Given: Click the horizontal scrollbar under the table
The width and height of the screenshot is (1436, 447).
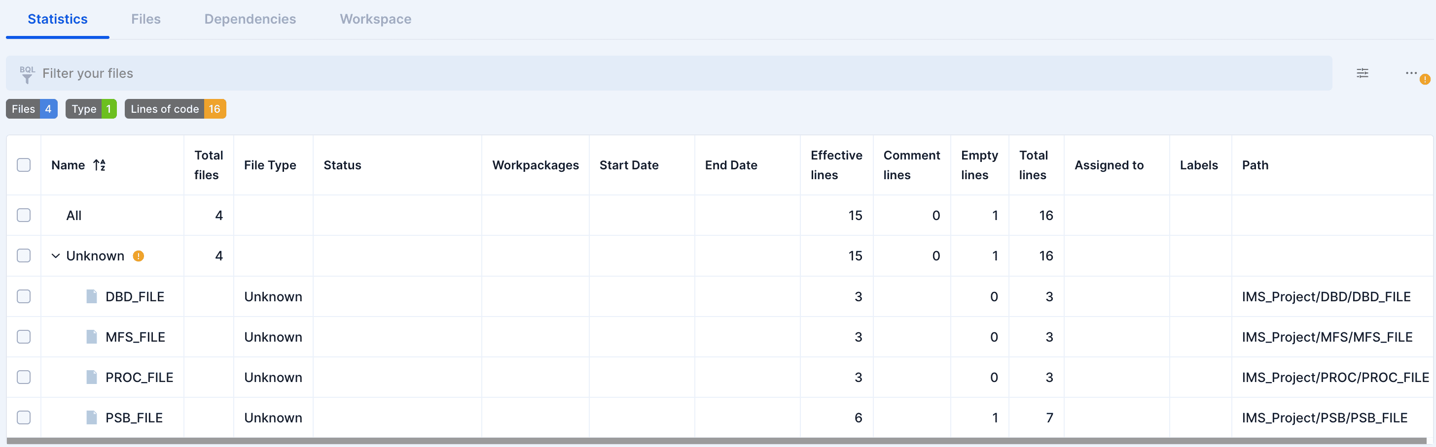Looking at the screenshot, I should [717, 441].
